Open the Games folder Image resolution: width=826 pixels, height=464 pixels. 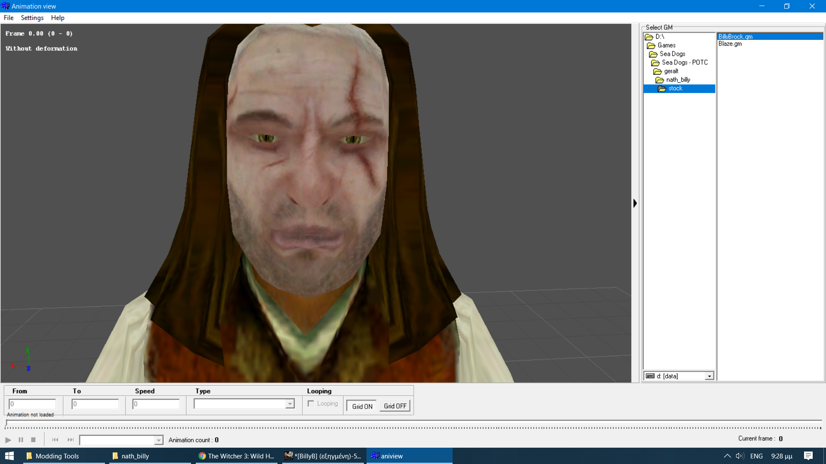click(666, 45)
